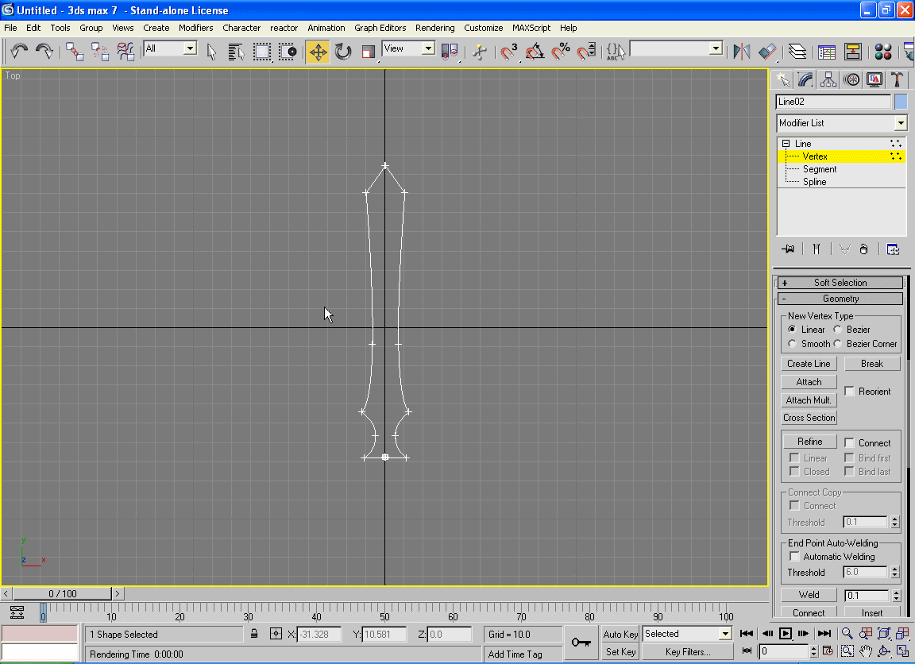Switch to the Hierarchy command panel
The image size is (915, 664).
pos(828,79)
